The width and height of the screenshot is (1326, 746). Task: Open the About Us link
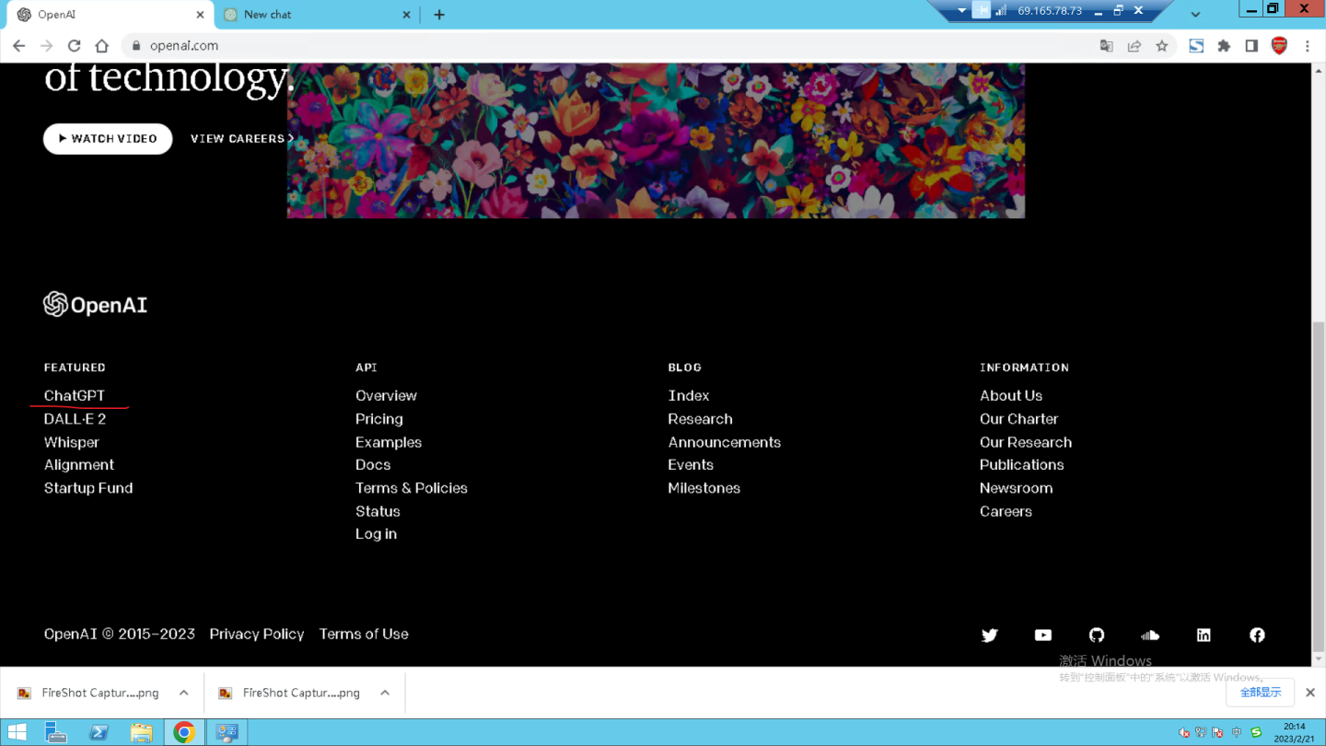pyautogui.click(x=1011, y=395)
